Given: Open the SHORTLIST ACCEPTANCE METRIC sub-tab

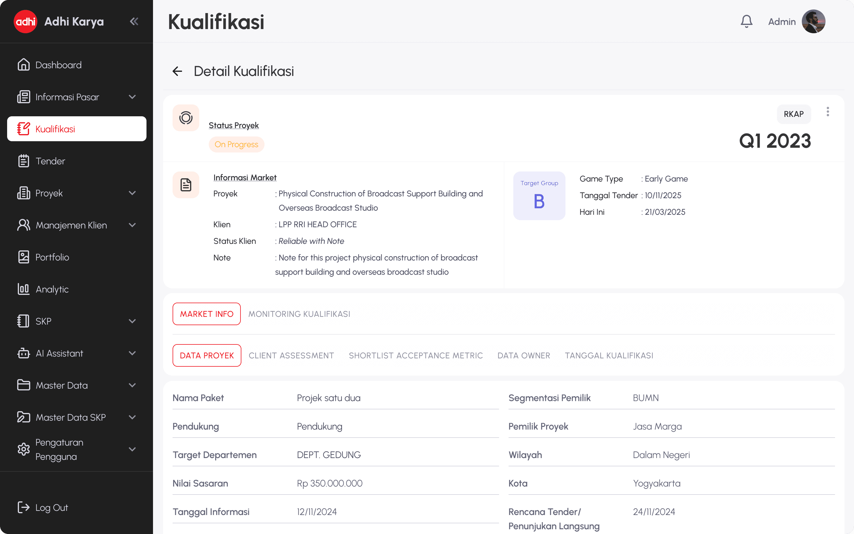Looking at the screenshot, I should [x=416, y=355].
